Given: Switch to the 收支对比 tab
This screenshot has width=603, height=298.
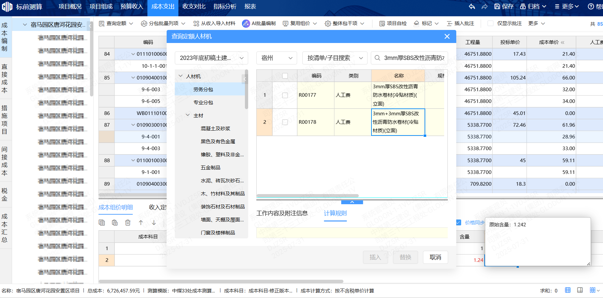Looking at the screenshot, I should click(x=194, y=7).
